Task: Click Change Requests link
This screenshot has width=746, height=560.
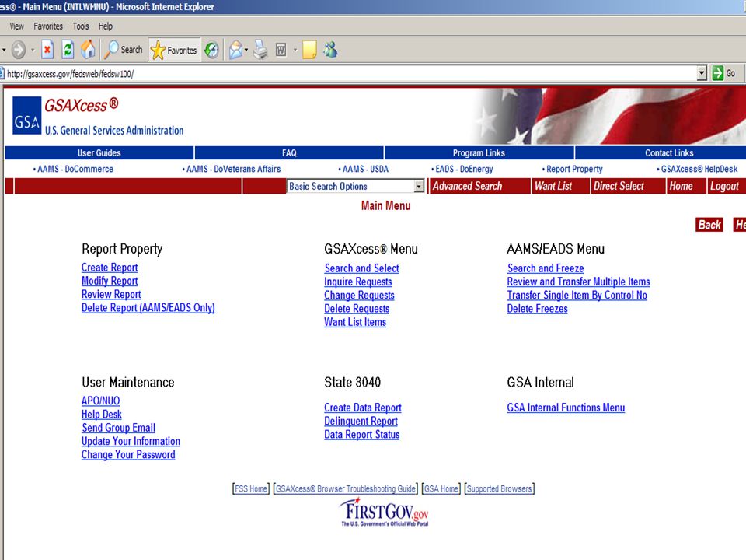Action: click(x=359, y=295)
